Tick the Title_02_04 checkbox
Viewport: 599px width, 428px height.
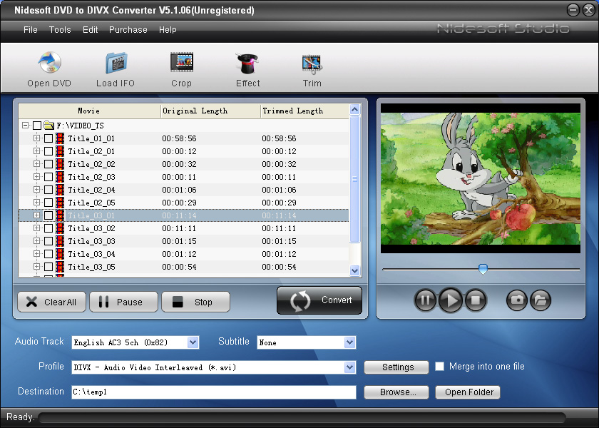click(48, 190)
